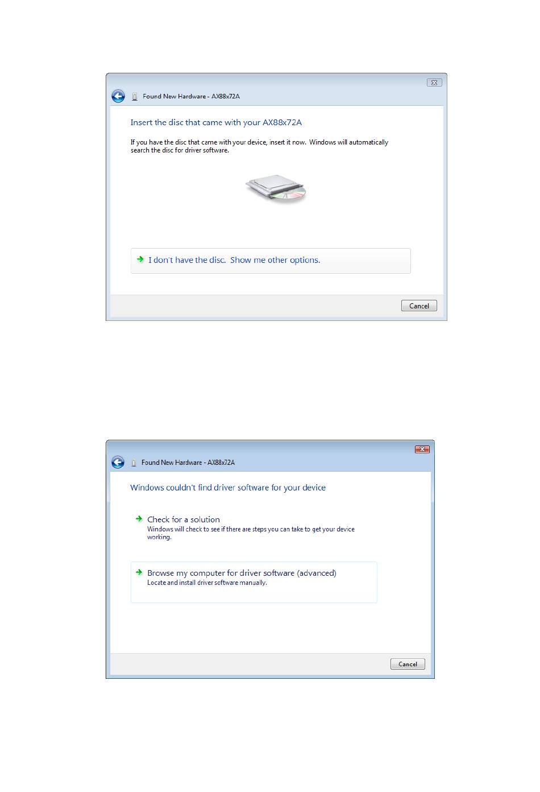Click the Windows couldn't find driver software heading
This screenshot has width=540, height=792.
coord(228,488)
